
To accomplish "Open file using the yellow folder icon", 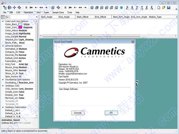I will coord(164,7).
